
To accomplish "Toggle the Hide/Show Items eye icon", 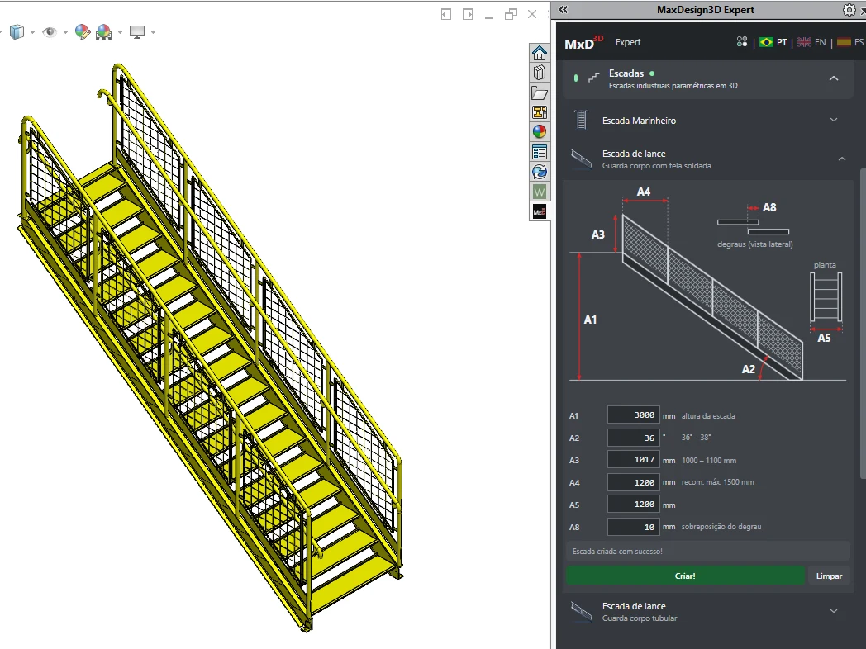I will tap(50, 32).
